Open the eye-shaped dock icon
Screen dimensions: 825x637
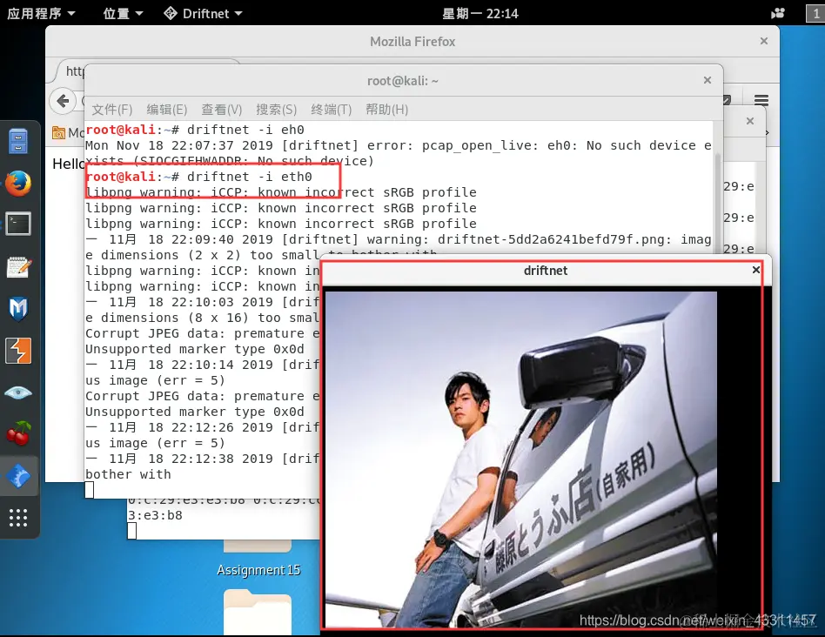click(18, 392)
